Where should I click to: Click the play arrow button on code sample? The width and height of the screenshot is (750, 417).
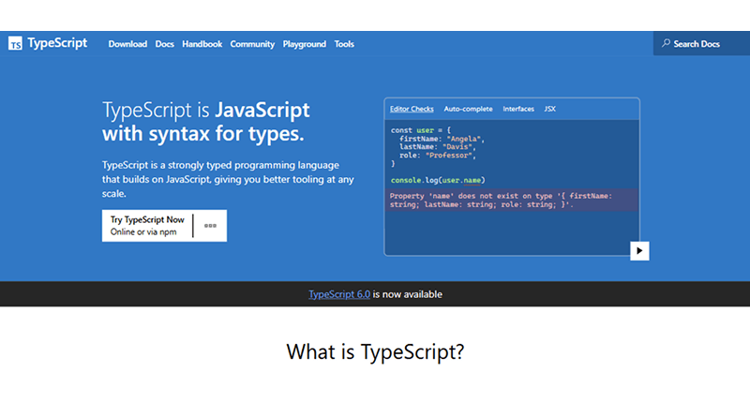pos(639,251)
